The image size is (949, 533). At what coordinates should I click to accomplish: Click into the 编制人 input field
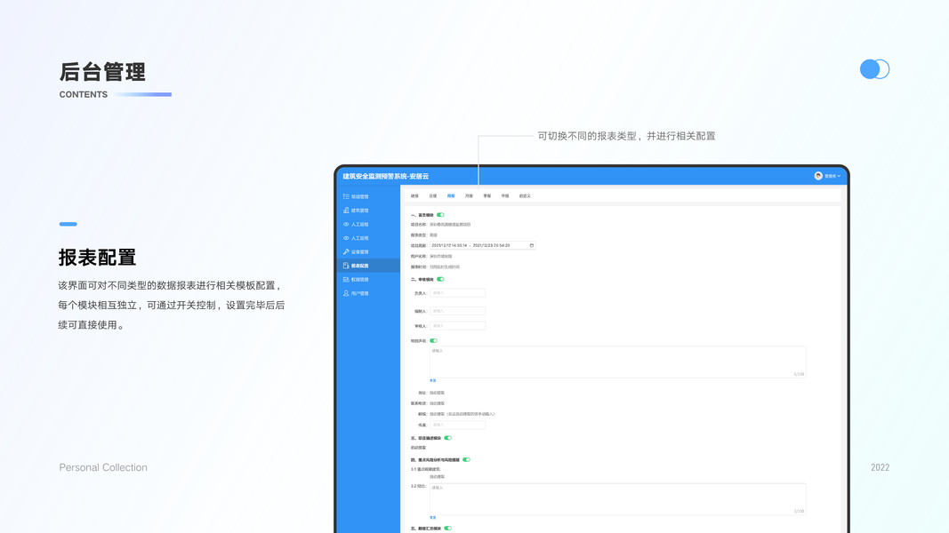(457, 311)
